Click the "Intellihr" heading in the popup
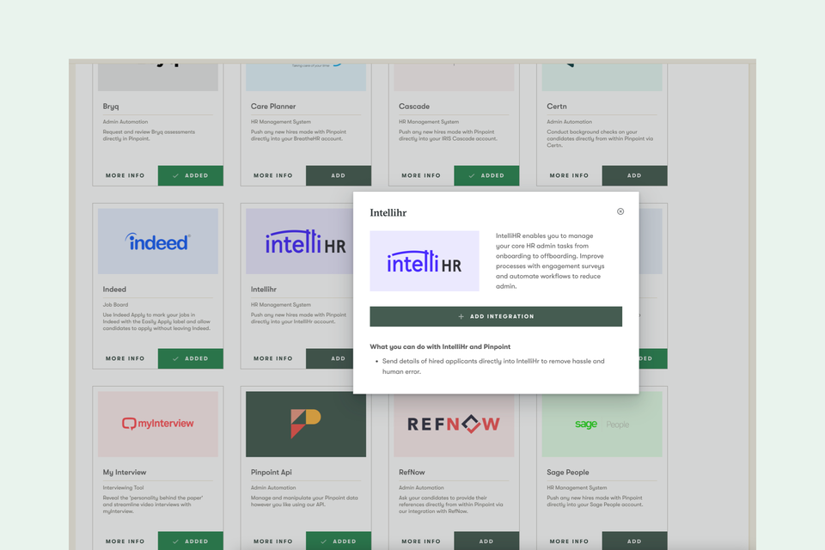Image resolution: width=825 pixels, height=550 pixels. coord(388,212)
